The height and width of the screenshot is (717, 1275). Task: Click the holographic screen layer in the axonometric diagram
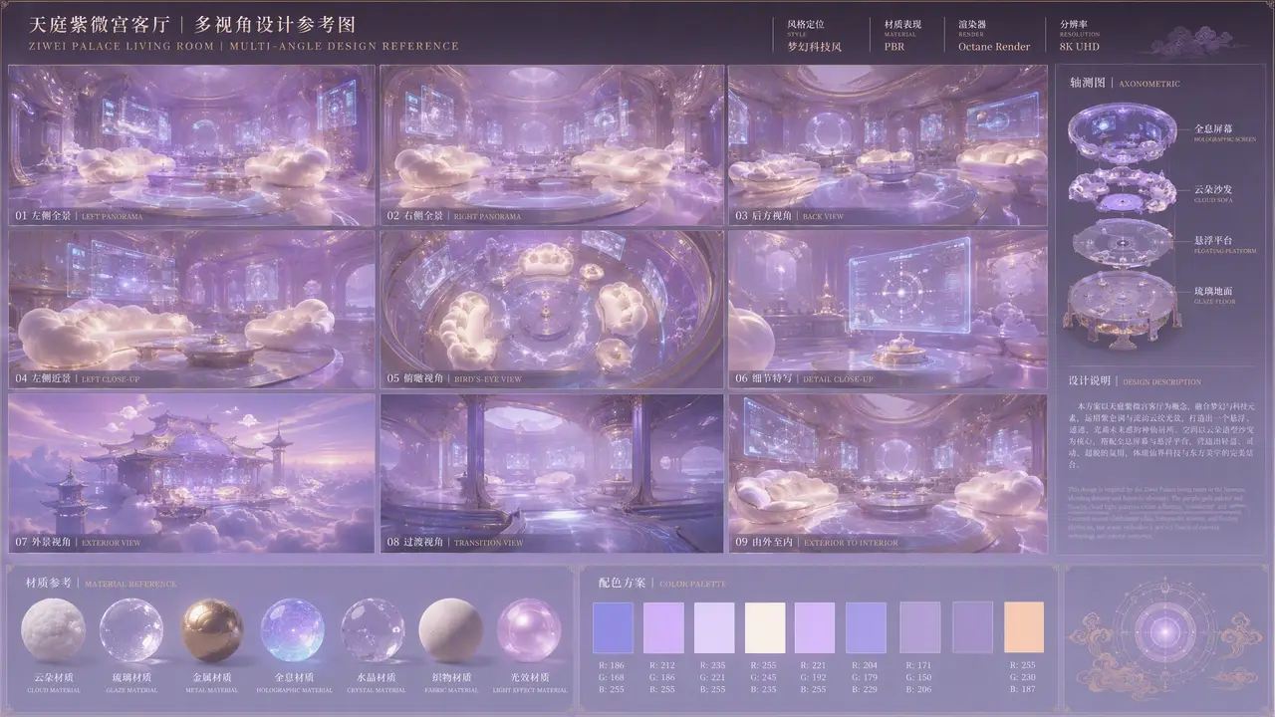[1122, 135]
